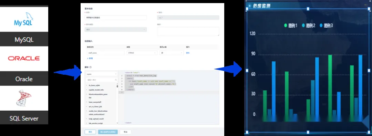Toggle green legend item 1 in chart
Viewport: 372px width, 136px height.
click(x=291, y=25)
